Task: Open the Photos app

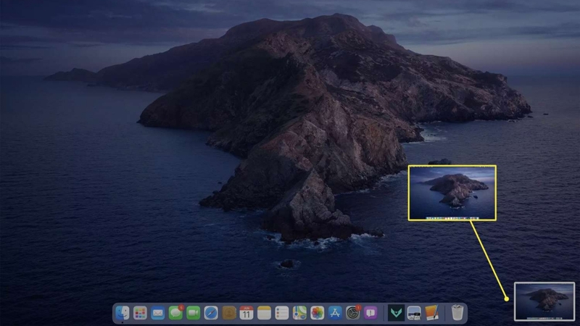Action: (318, 313)
